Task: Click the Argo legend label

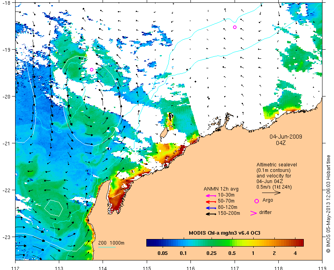Action: [x=268, y=200]
